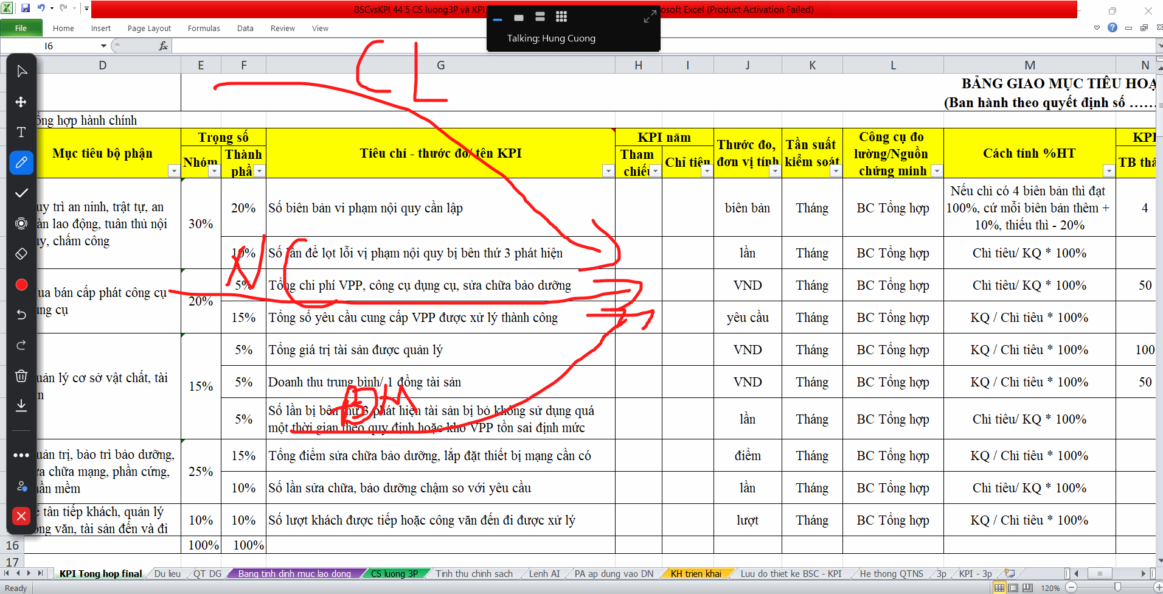Open the Formulas ribbon tab
The width and height of the screenshot is (1163, 594).
coord(204,28)
